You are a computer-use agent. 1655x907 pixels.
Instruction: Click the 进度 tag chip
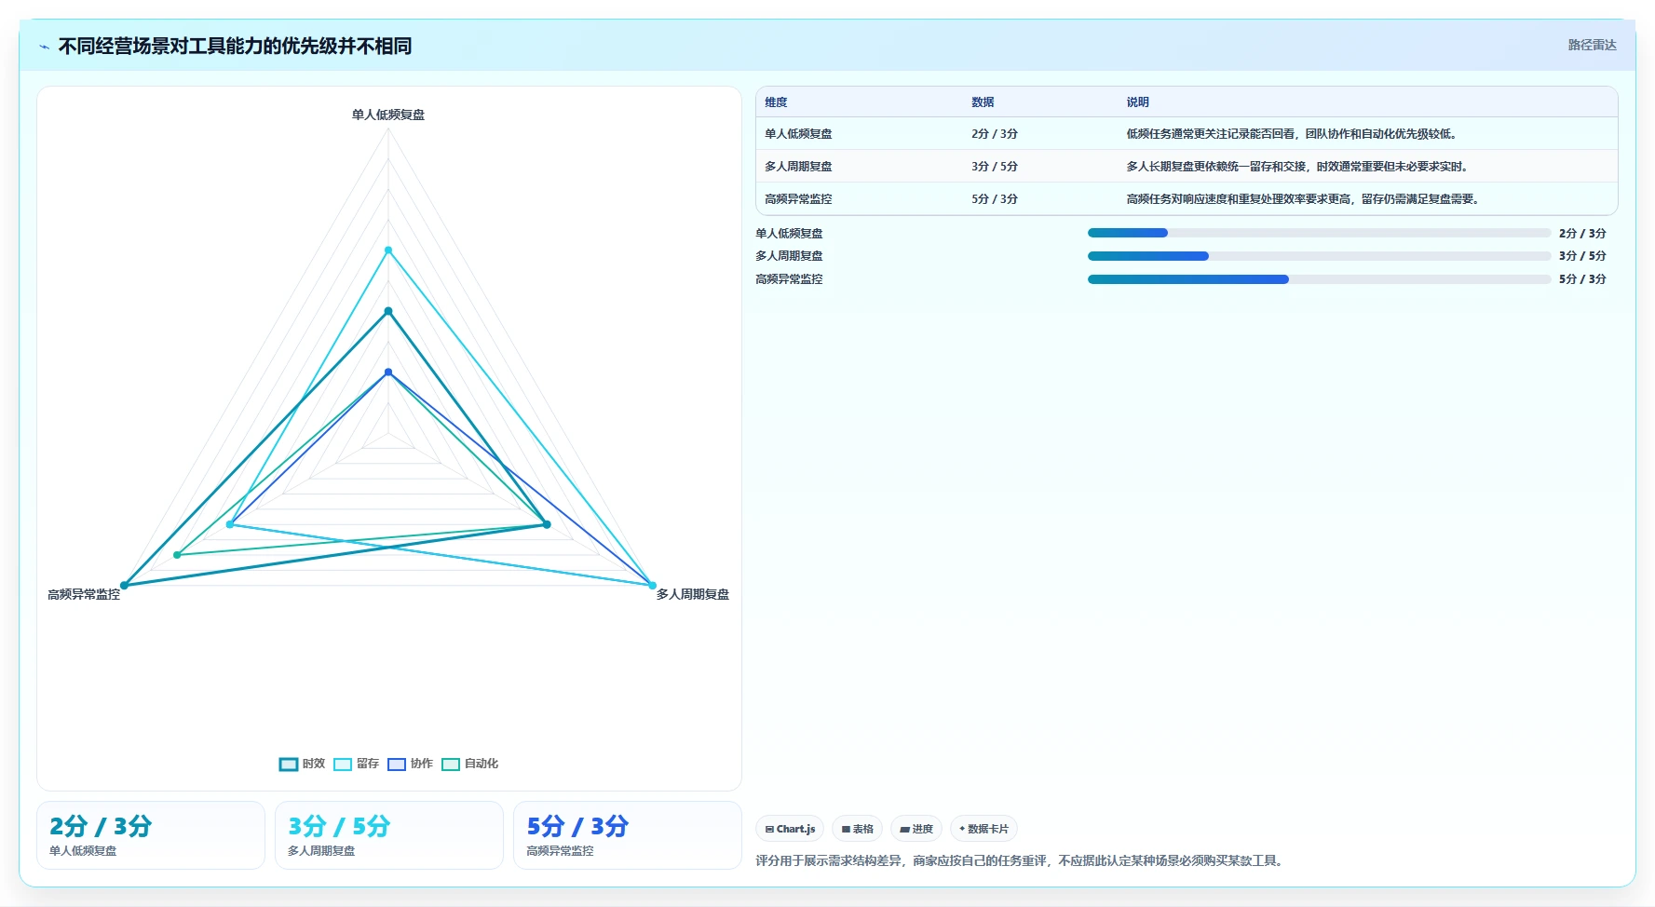coord(916,829)
